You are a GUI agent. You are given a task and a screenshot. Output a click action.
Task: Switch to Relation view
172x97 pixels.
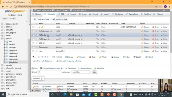click(x=60, y=19)
